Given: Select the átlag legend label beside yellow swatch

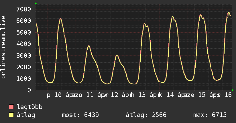Looking at the screenshot, I should point(26,115).
